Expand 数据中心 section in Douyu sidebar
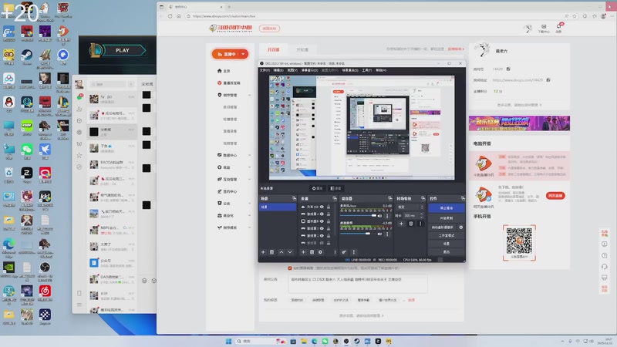 249,156
